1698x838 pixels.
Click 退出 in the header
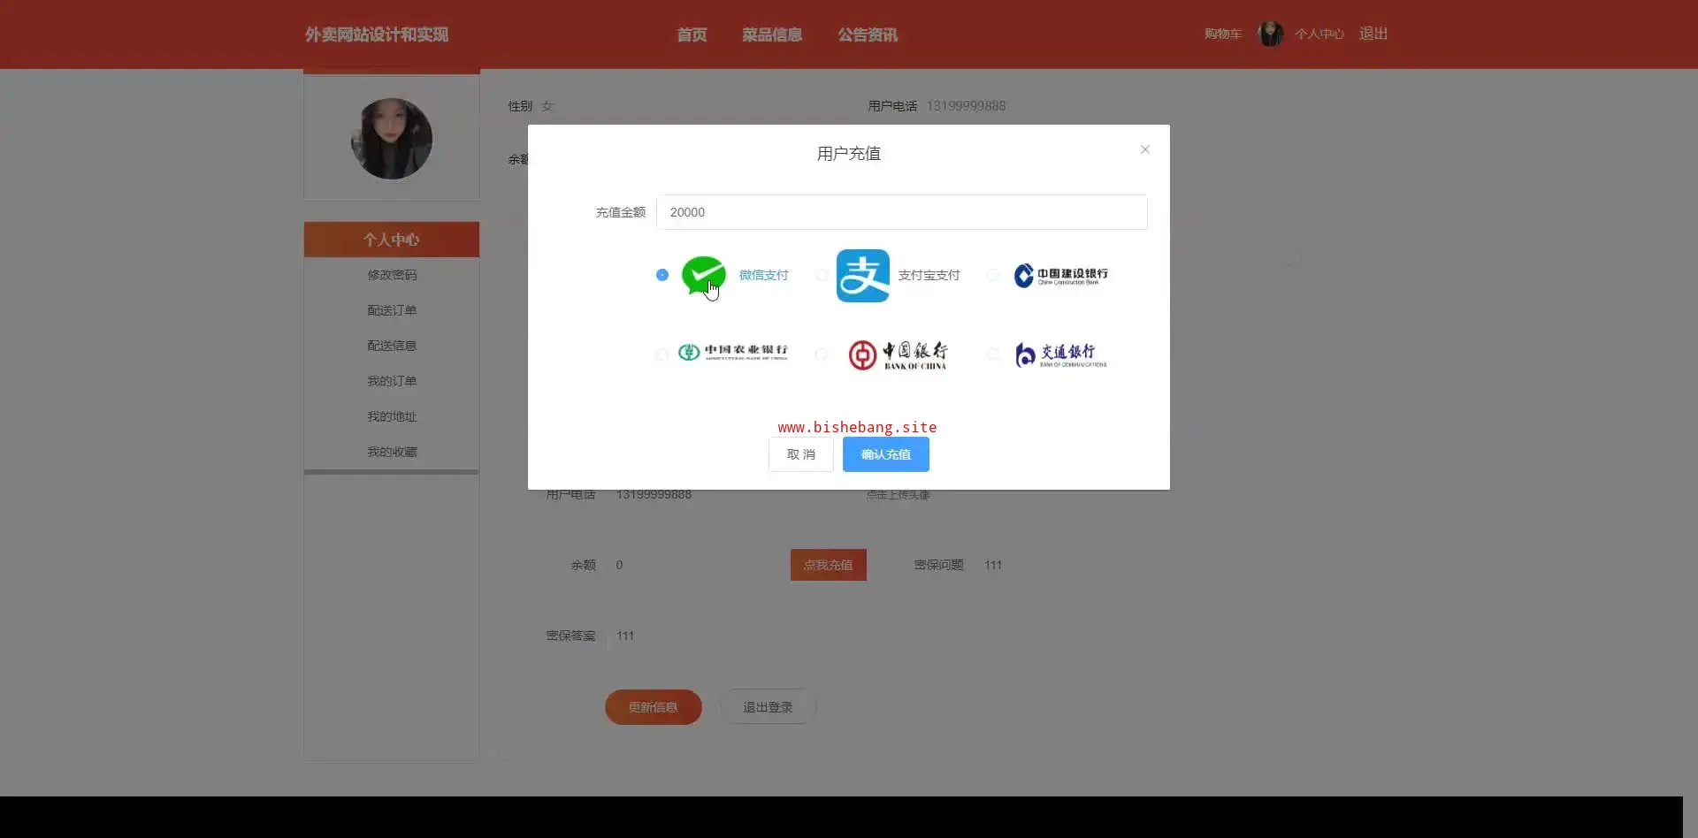(1373, 34)
